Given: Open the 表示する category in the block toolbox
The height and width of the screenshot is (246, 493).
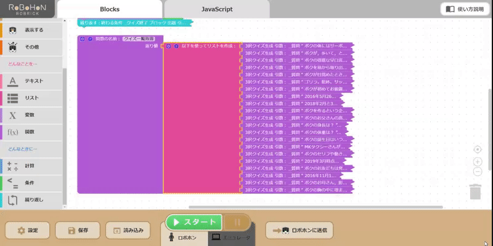Looking at the screenshot, I should click(31, 30).
